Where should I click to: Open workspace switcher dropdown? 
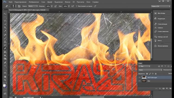(161, 6)
